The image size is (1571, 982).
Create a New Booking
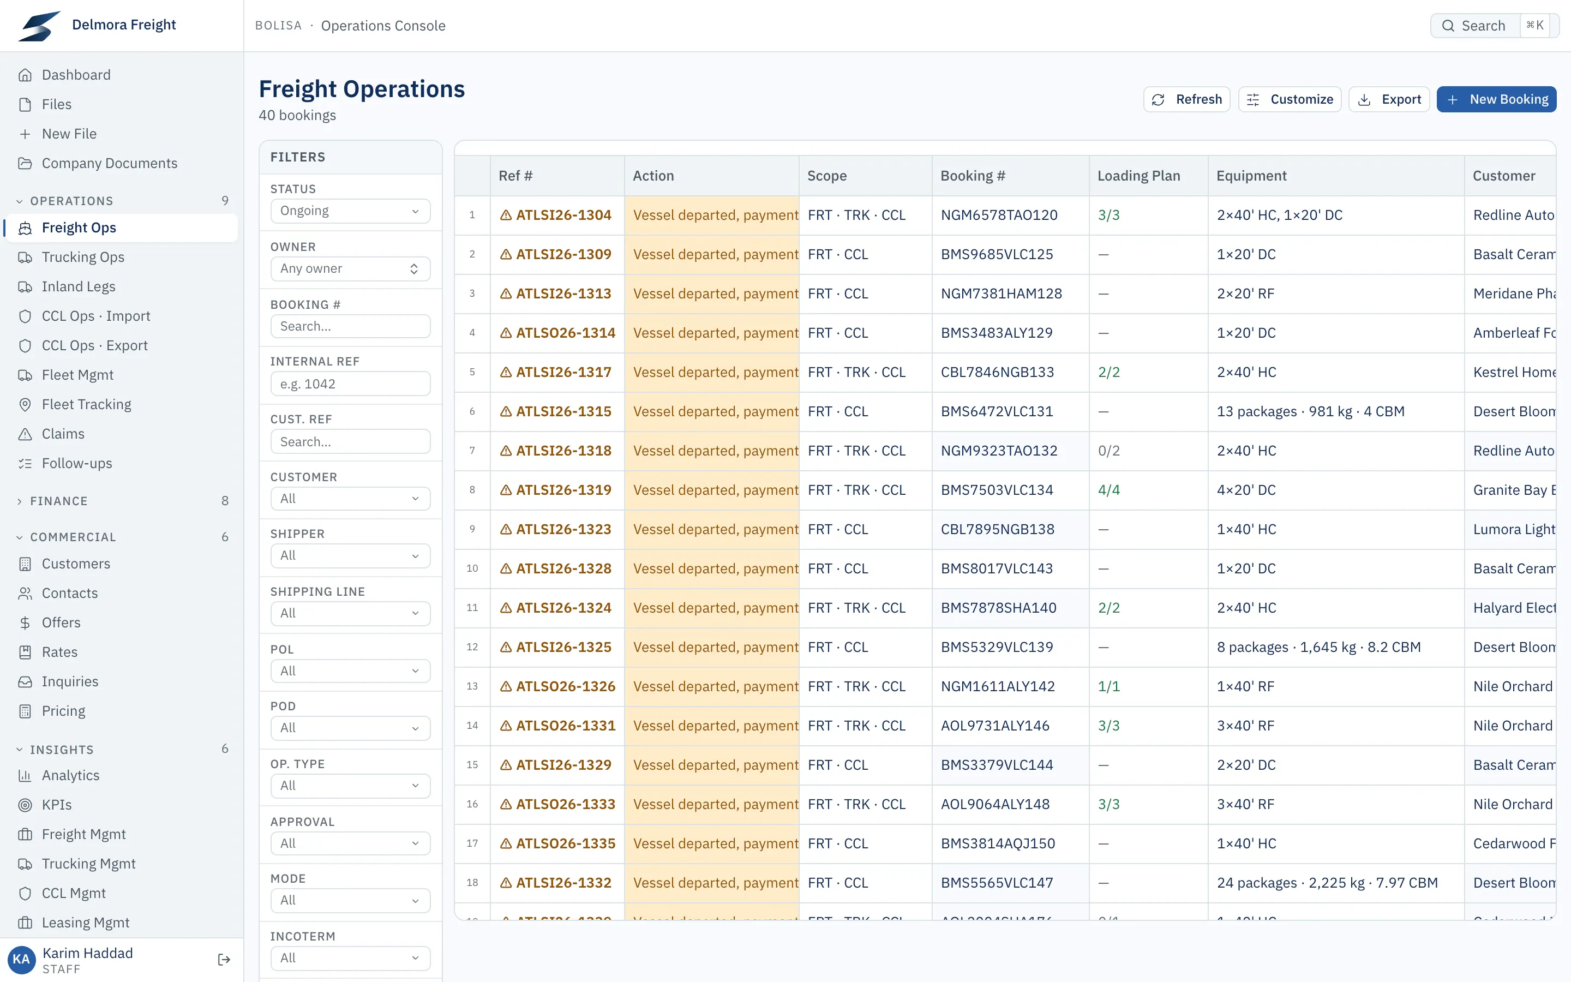pyautogui.click(x=1496, y=99)
